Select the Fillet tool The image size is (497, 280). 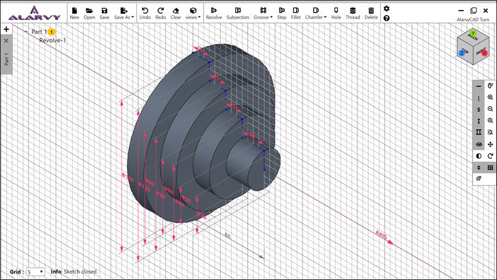click(296, 13)
